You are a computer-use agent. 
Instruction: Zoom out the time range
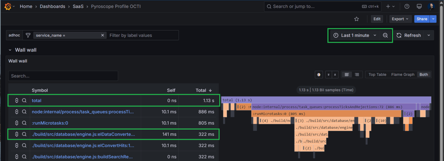[x=385, y=35]
